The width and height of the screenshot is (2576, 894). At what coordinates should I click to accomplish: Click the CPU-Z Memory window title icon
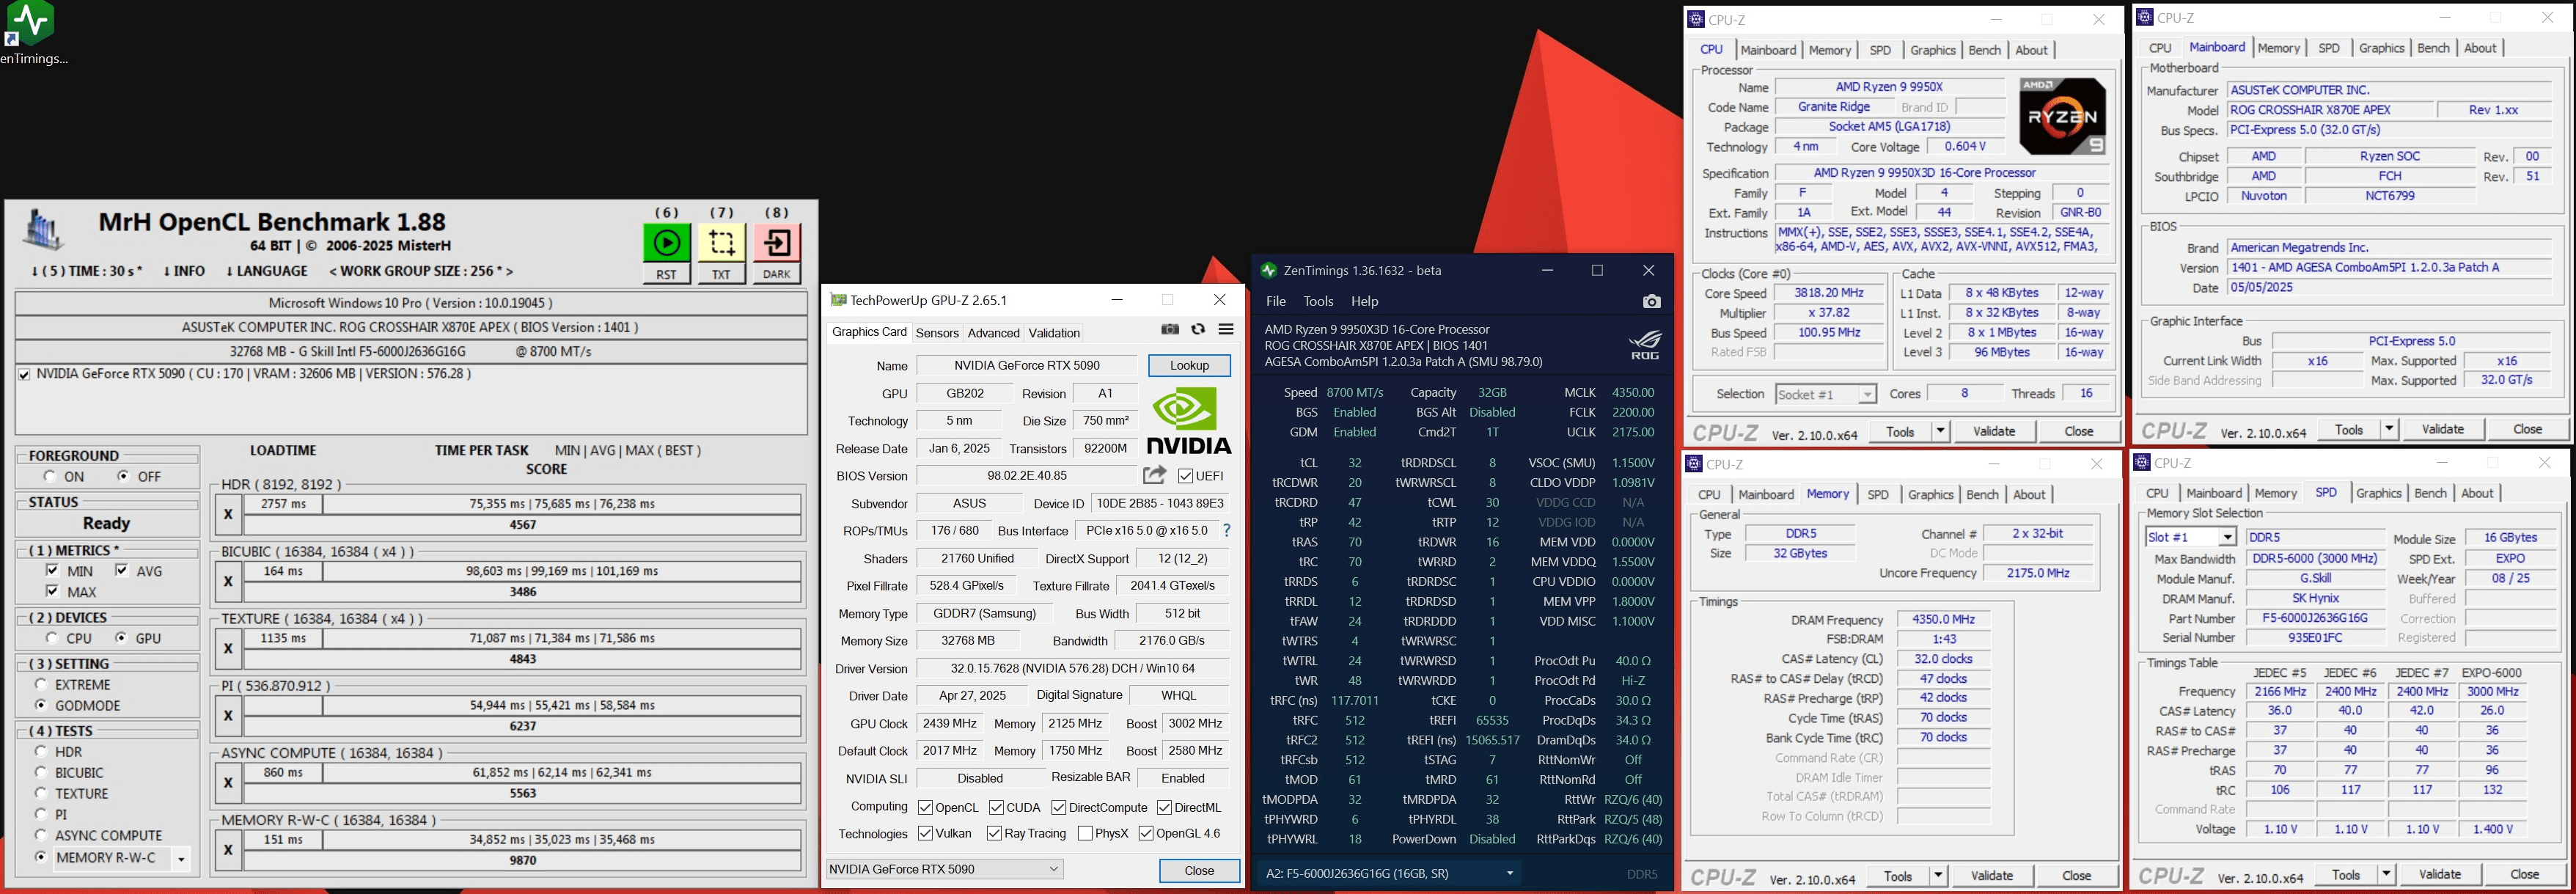point(1693,463)
